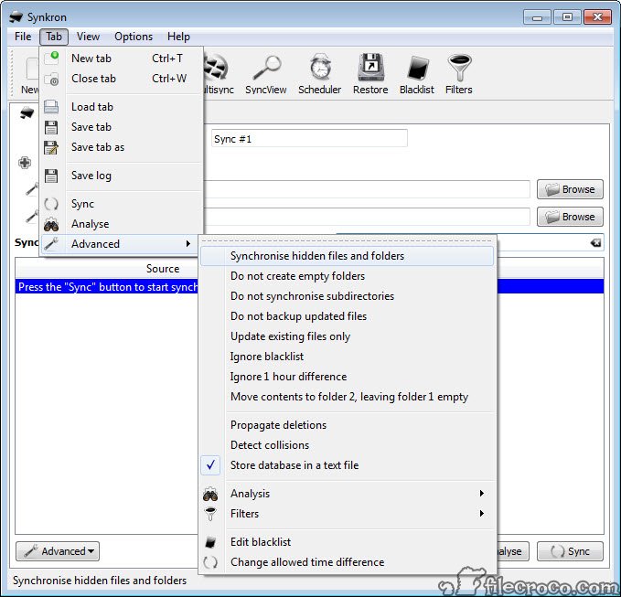Click the Sync #1 name field
The height and width of the screenshot is (597, 621).
tap(309, 139)
